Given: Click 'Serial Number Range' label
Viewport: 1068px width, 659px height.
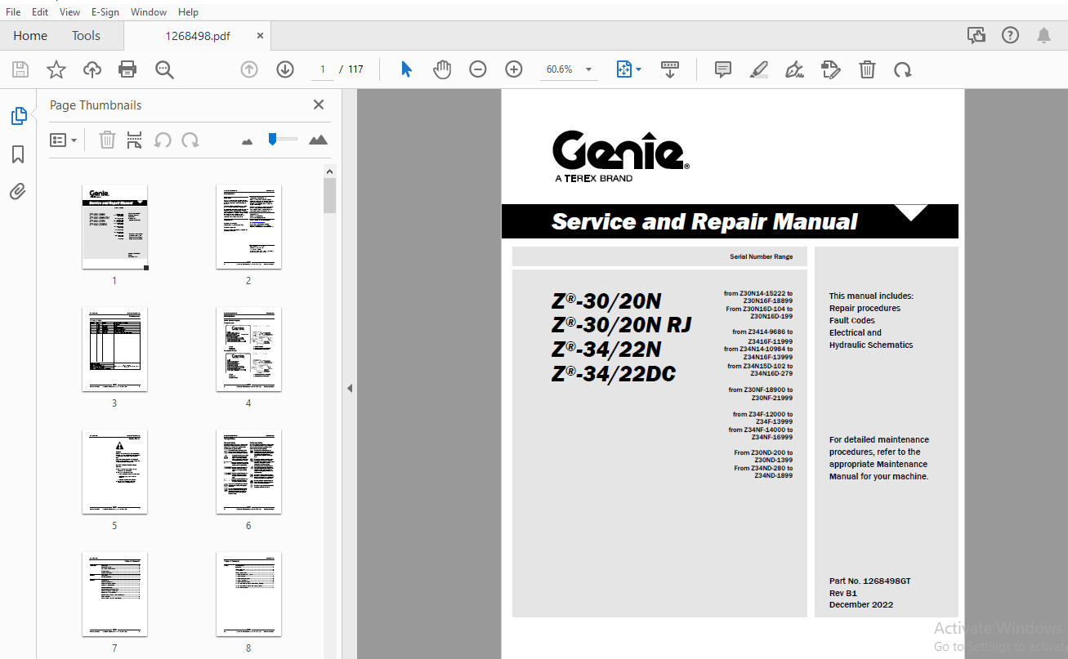Looking at the screenshot, I should (761, 256).
